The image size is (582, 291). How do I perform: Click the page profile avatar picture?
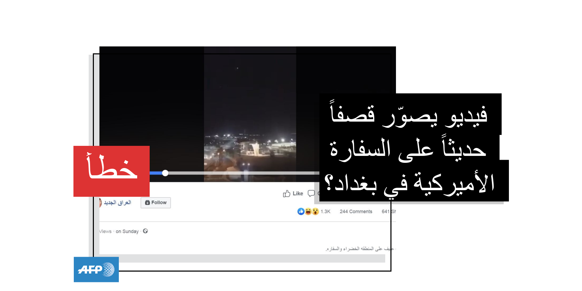100,203
